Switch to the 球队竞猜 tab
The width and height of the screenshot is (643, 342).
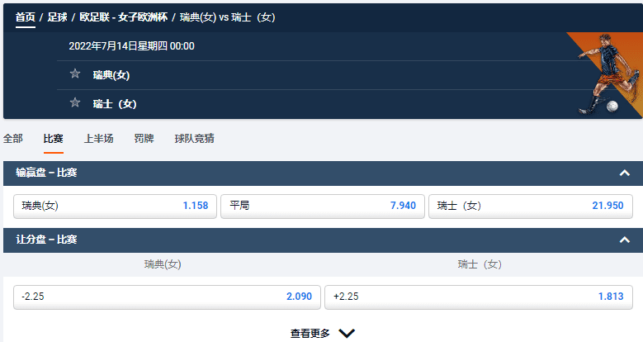(194, 138)
